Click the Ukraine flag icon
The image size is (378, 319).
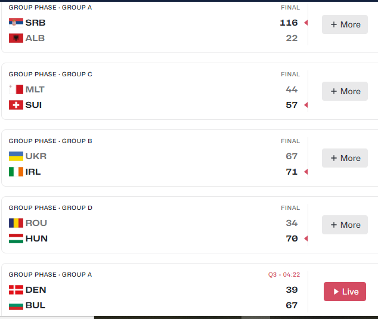point(16,156)
